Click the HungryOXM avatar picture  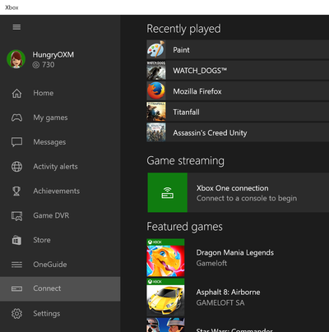coord(16,59)
